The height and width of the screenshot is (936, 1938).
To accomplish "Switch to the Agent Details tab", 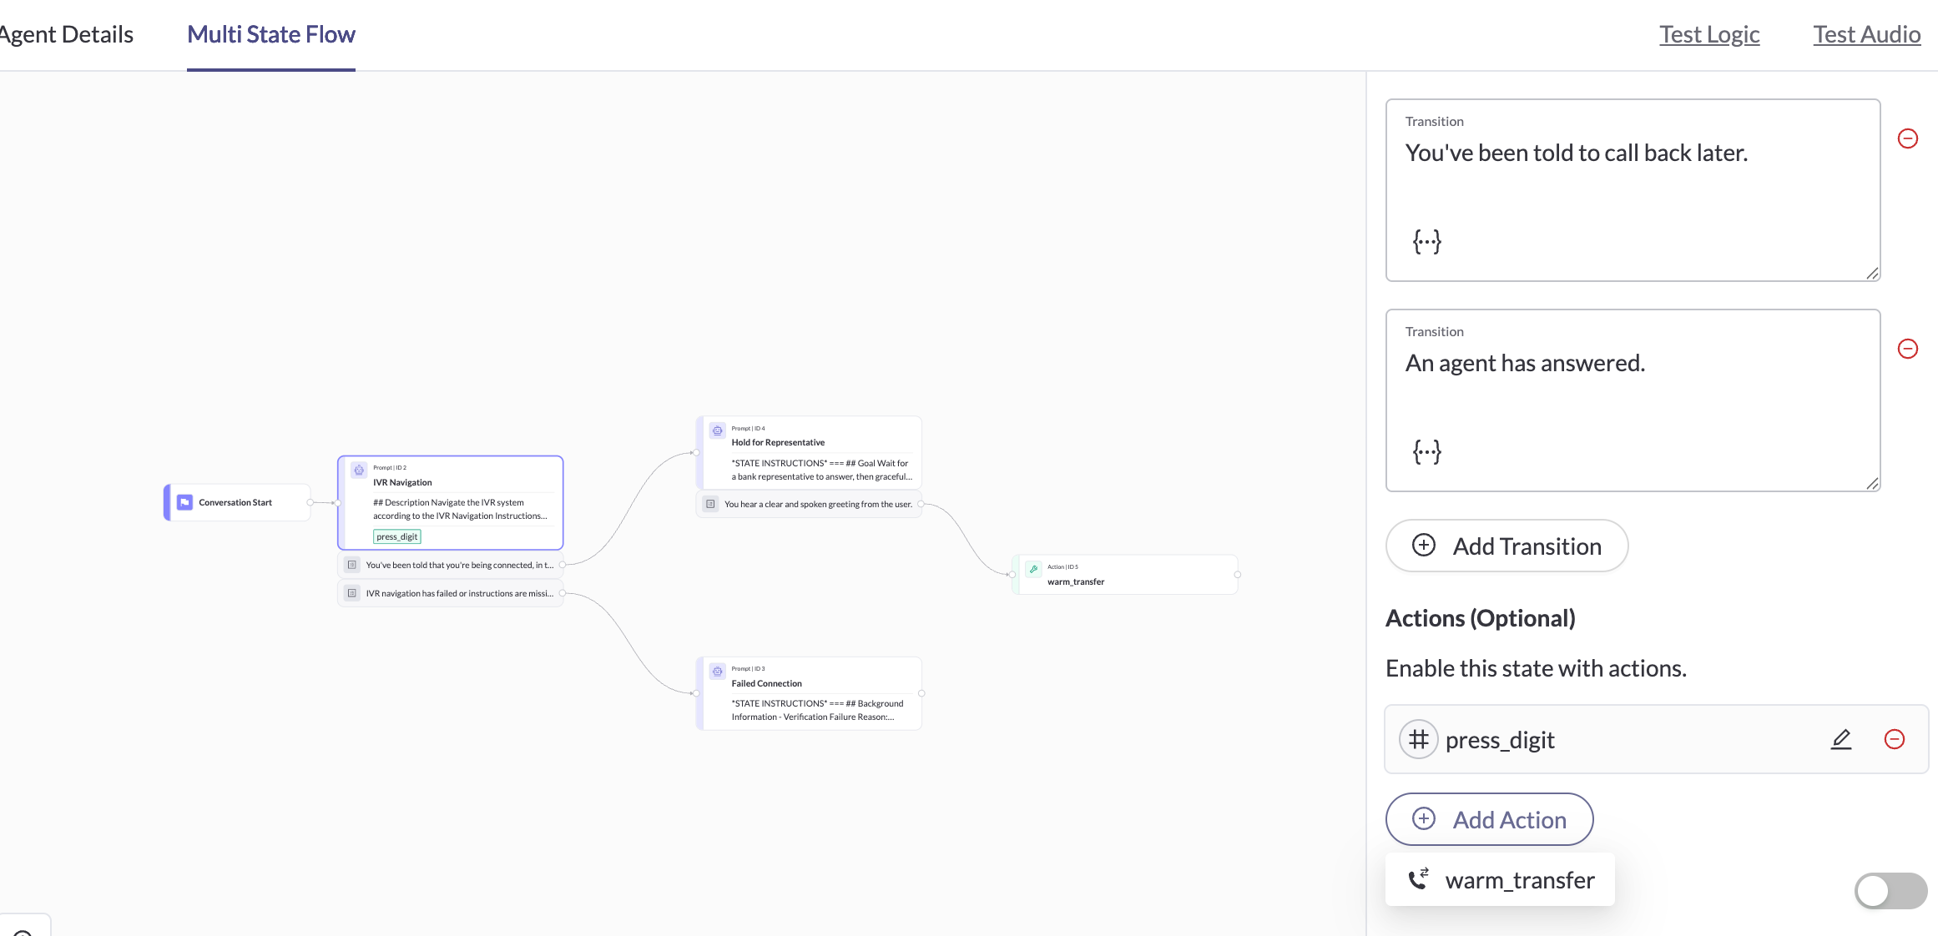I will pos(67,34).
